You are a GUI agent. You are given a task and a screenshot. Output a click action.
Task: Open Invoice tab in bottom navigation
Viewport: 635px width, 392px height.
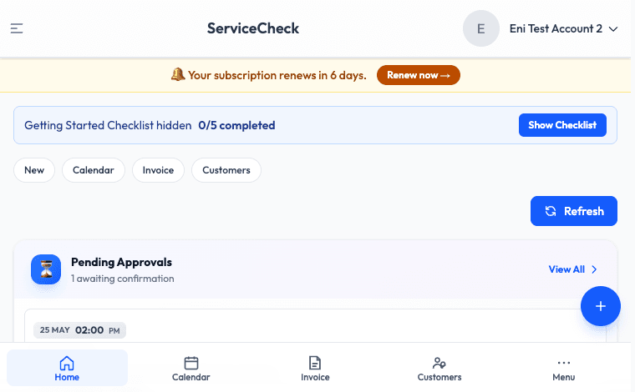tap(315, 369)
